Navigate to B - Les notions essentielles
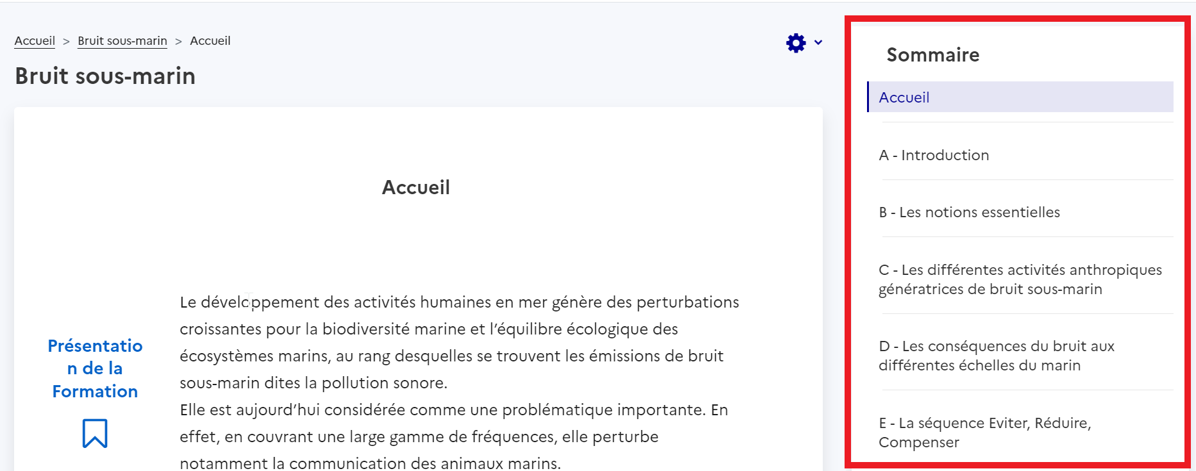 pyautogui.click(x=969, y=212)
